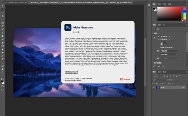Viewport: 188px width, 116px height.
Task: Open the Color panel flyout menu
Action: 186,4
